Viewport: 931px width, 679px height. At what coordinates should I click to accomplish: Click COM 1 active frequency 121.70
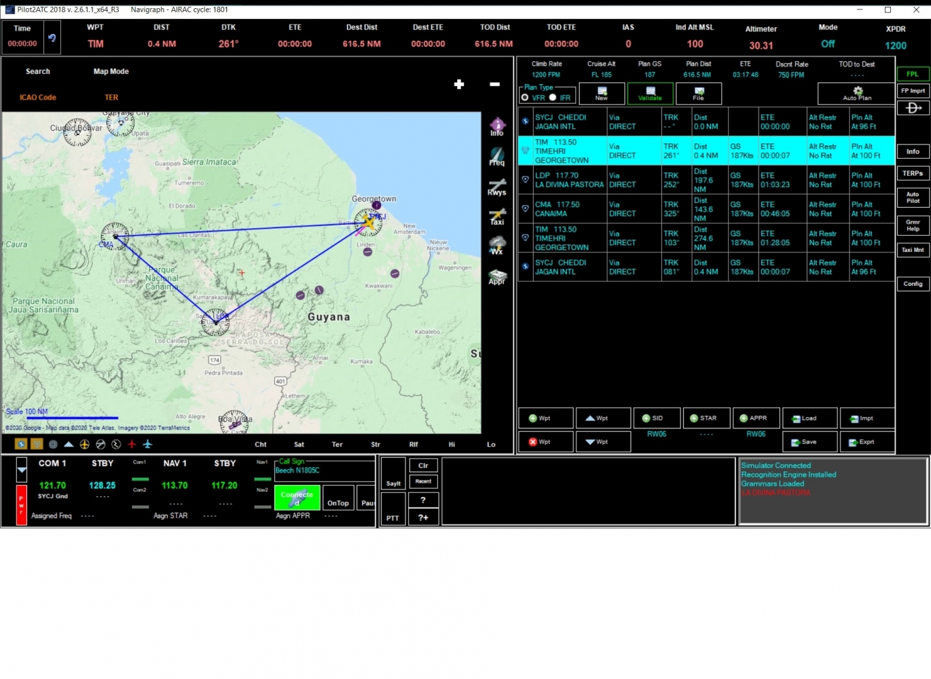[x=52, y=485]
